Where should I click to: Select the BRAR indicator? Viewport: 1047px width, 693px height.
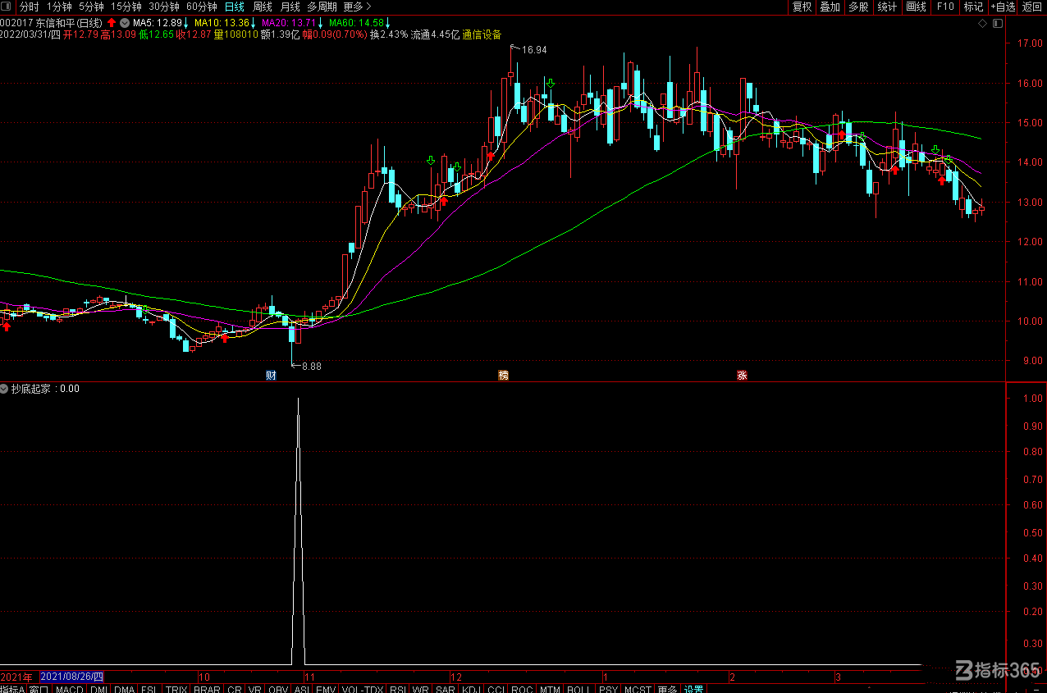207,689
